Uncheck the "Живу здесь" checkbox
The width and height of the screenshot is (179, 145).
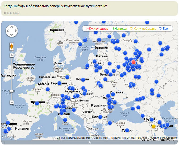(x=88, y=28)
